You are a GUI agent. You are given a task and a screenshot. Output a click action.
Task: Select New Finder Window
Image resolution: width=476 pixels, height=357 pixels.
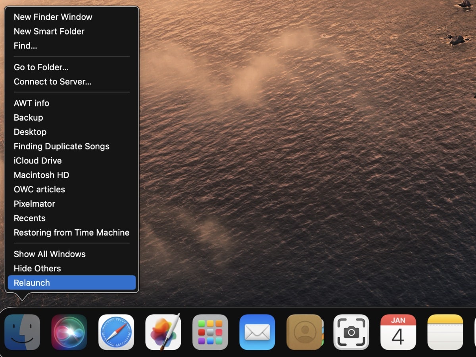(53, 17)
